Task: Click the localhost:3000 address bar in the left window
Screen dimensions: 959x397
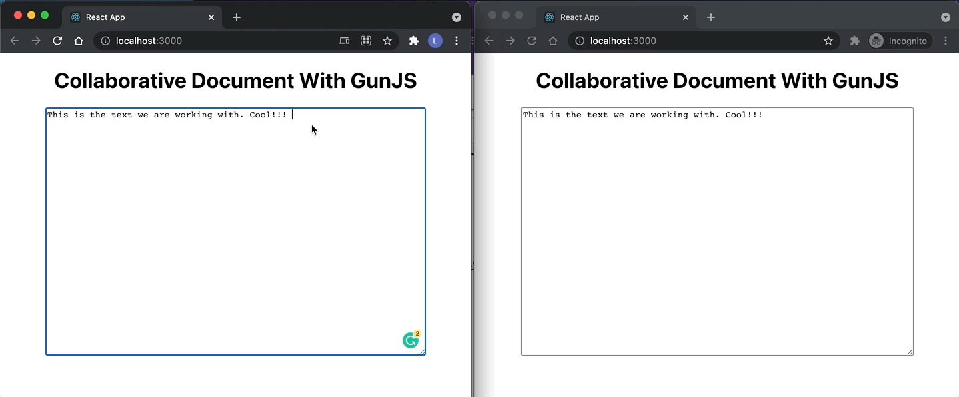Action: pyautogui.click(x=220, y=41)
